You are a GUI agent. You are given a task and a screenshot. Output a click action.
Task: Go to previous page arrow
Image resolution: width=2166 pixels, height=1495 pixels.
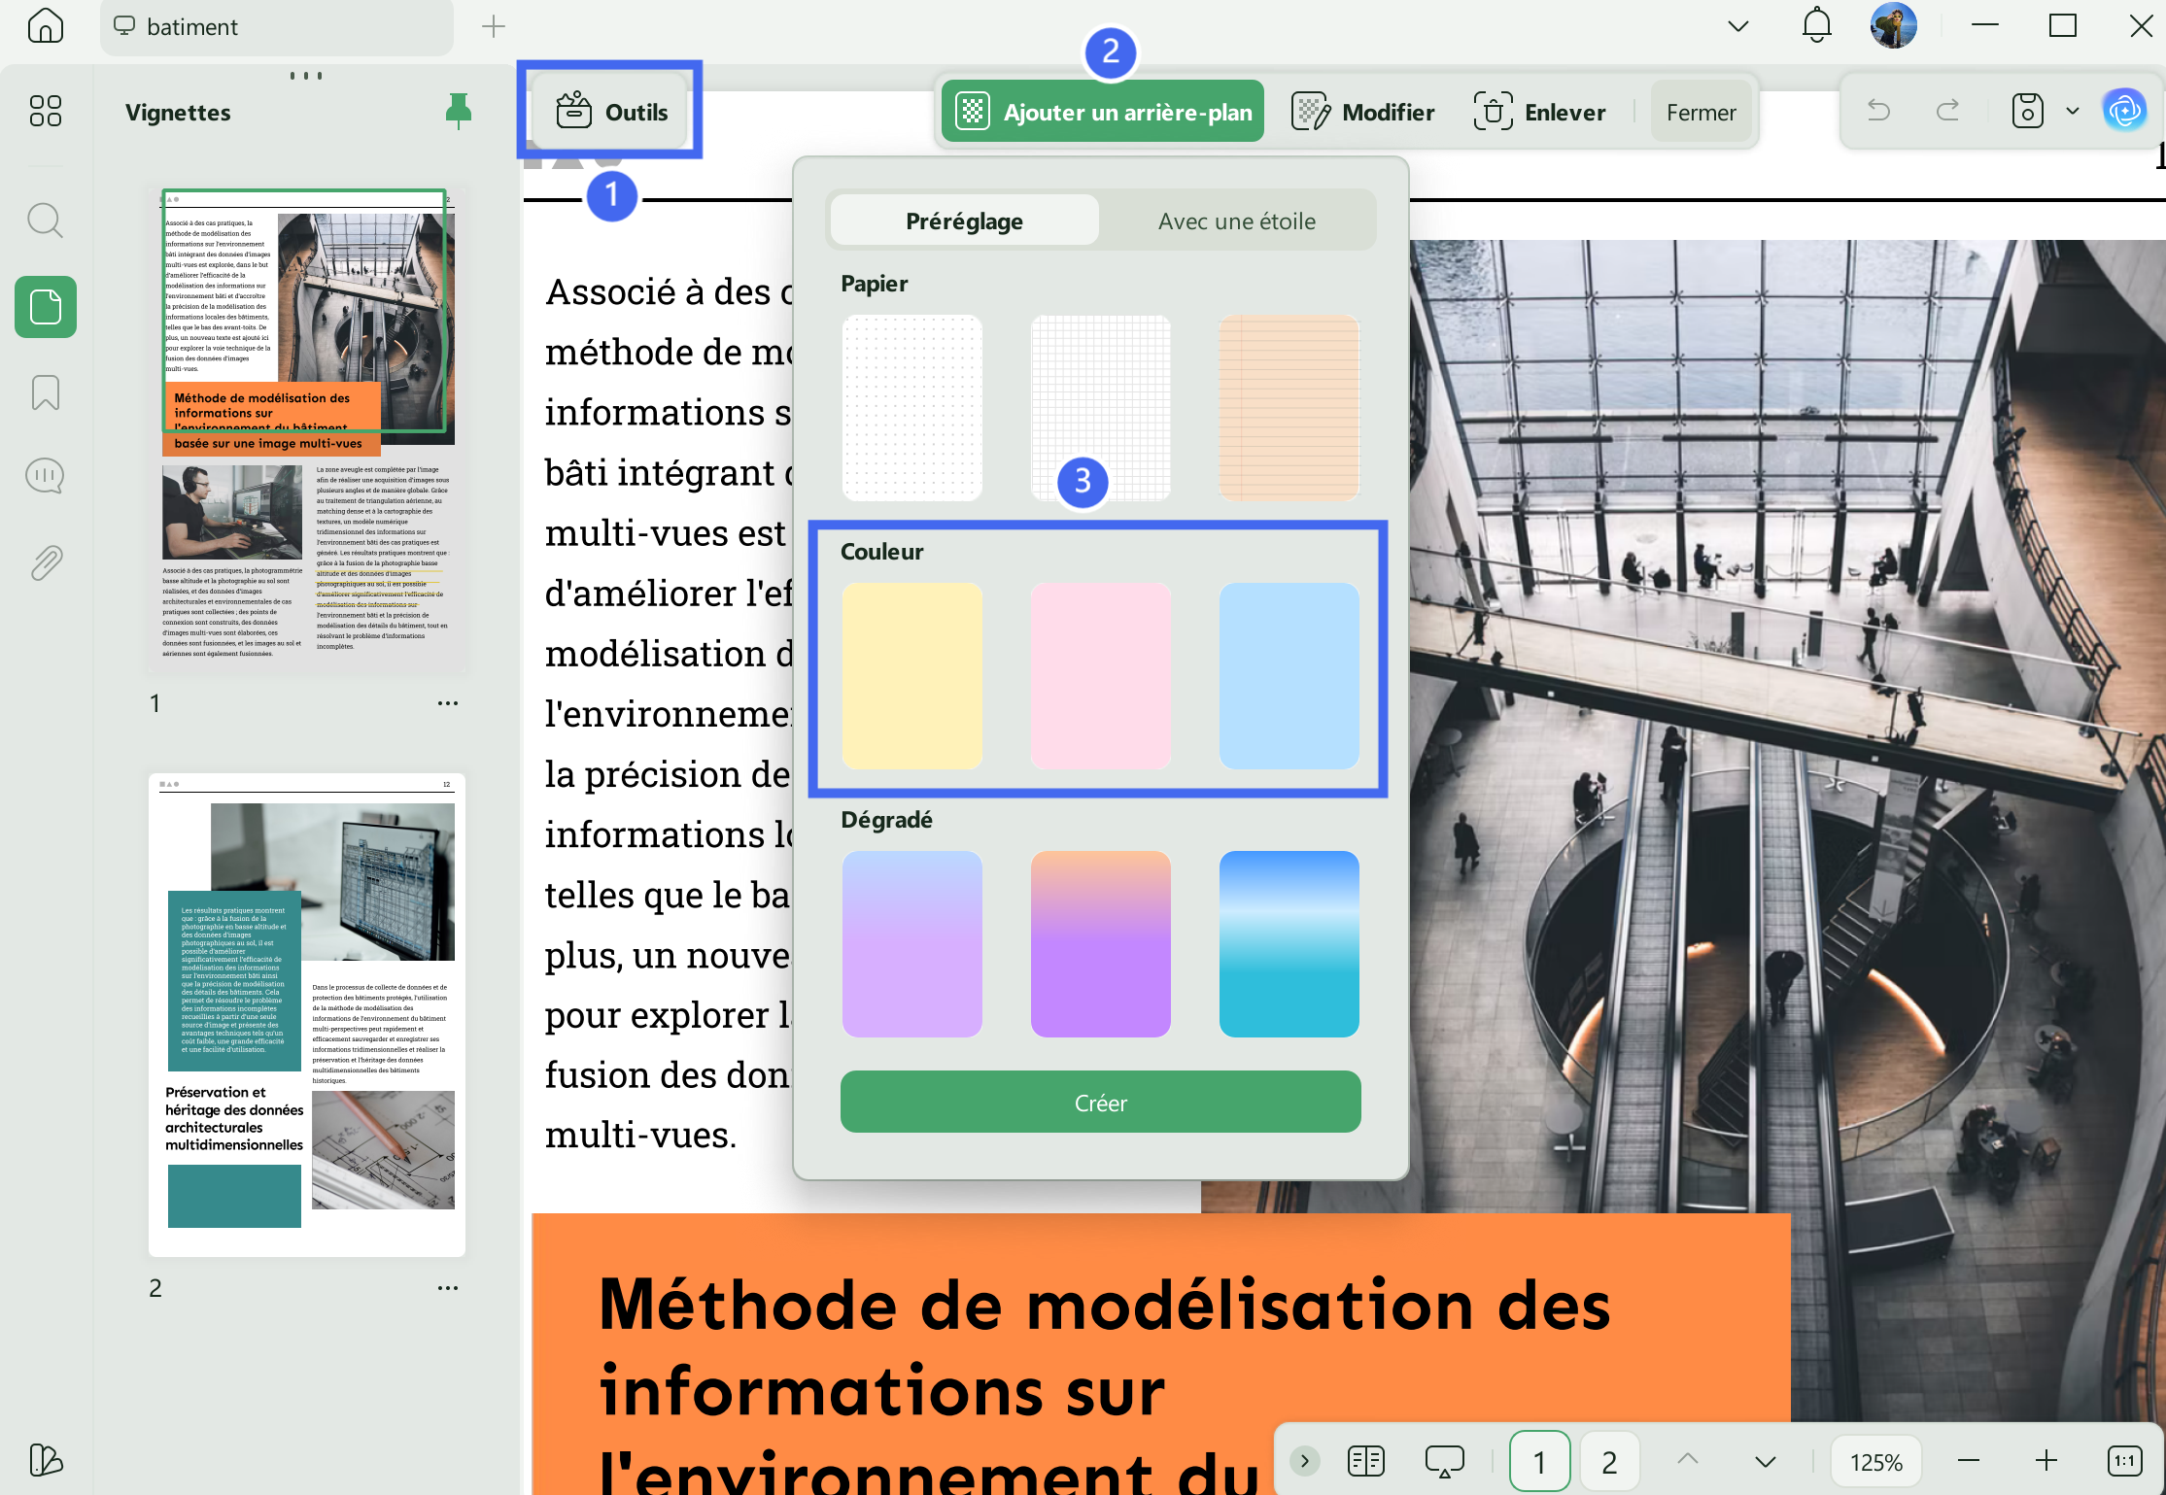1688,1460
